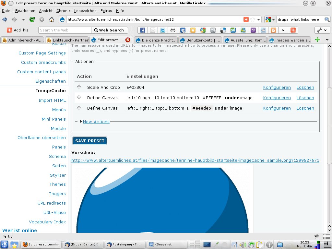Click the Facebook share icon in AddThis toolbar
Screen dimensions: 332x249
[142, 30]
